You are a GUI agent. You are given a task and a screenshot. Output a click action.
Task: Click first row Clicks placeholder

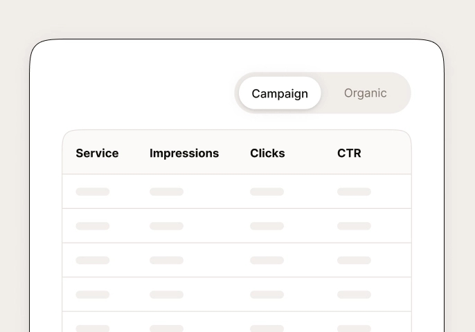tap(267, 192)
